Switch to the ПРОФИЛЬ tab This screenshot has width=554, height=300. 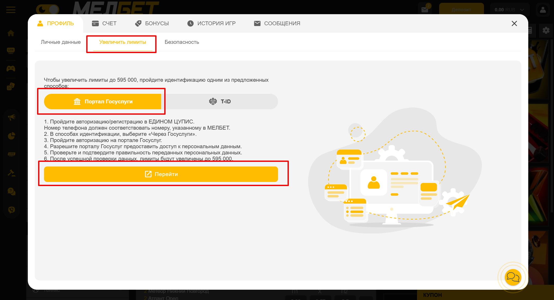click(x=55, y=23)
